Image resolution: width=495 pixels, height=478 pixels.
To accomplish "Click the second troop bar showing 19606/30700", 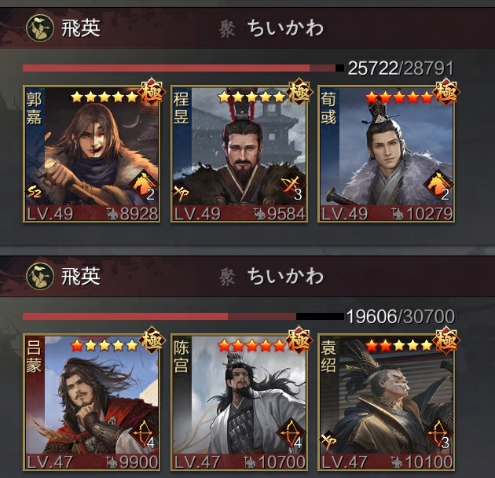I will 183,316.
